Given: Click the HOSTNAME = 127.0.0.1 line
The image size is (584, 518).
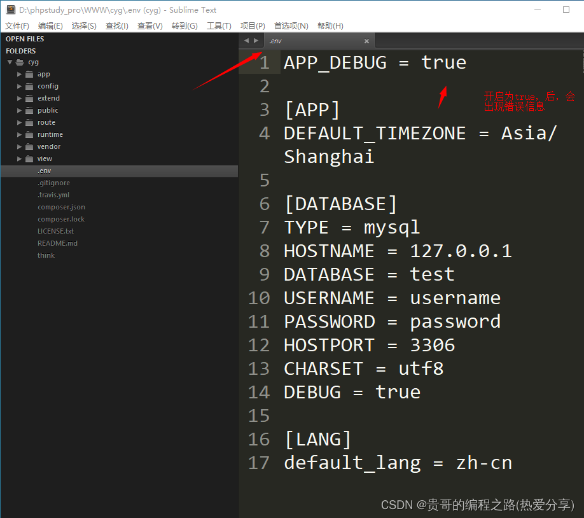Looking at the screenshot, I should (x=398, y=251).
